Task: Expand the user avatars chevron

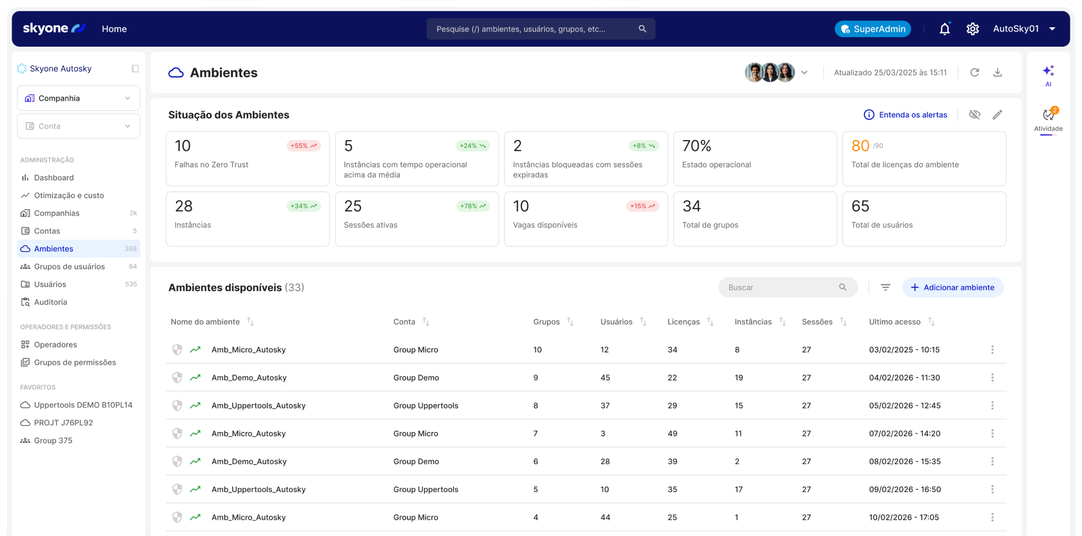Action: tap(804, 72)
